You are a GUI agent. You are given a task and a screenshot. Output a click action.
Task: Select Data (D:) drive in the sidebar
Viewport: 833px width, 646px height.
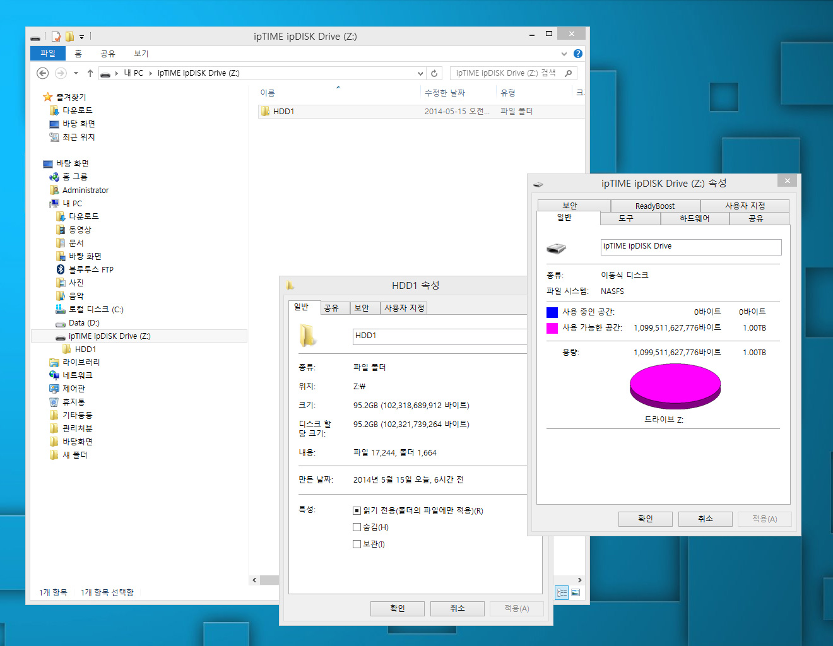[77, 322]
